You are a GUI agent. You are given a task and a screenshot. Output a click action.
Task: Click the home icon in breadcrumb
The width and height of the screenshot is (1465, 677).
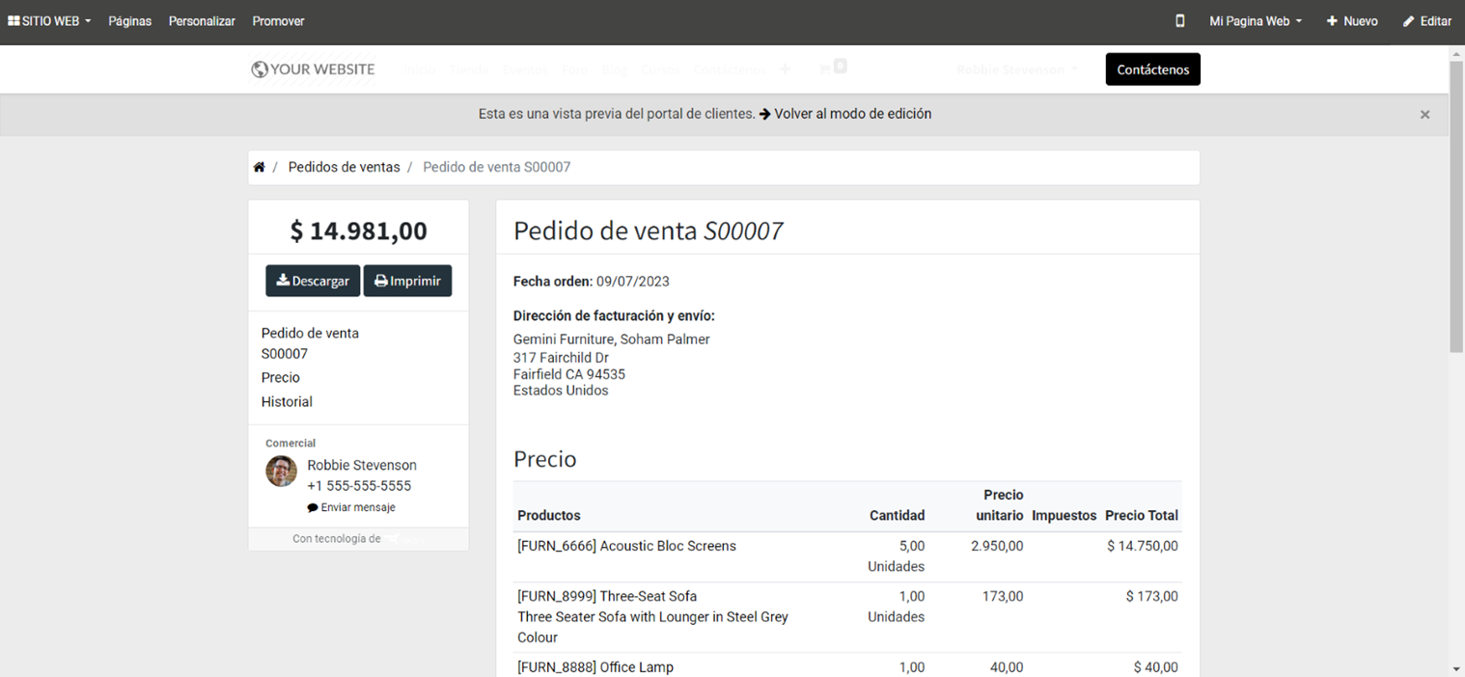(x=259, y=168)
